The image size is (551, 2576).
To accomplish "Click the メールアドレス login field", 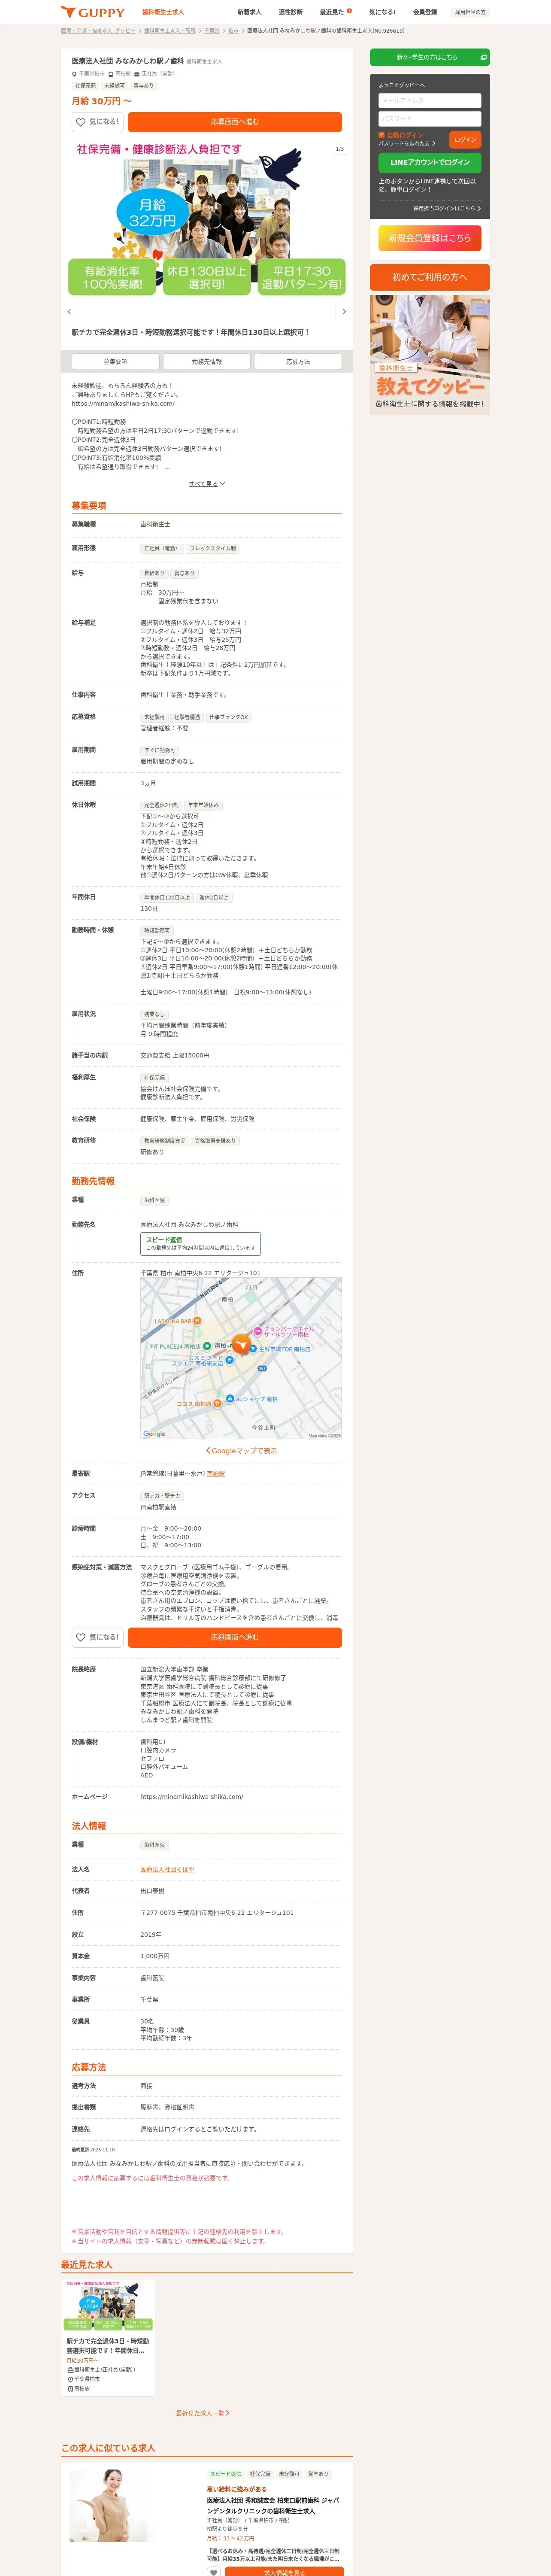I will (x=430, y=101).
